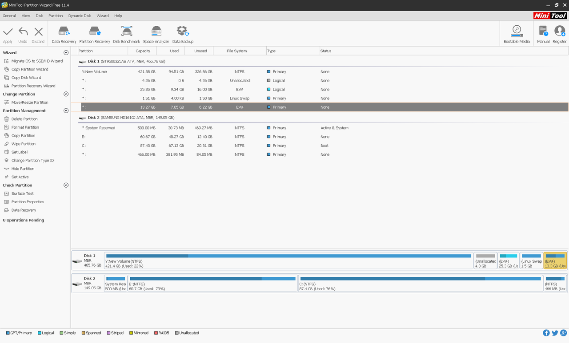Collapse the Check Partition sidebar section

pyautogui.click(x=66, y=185)
